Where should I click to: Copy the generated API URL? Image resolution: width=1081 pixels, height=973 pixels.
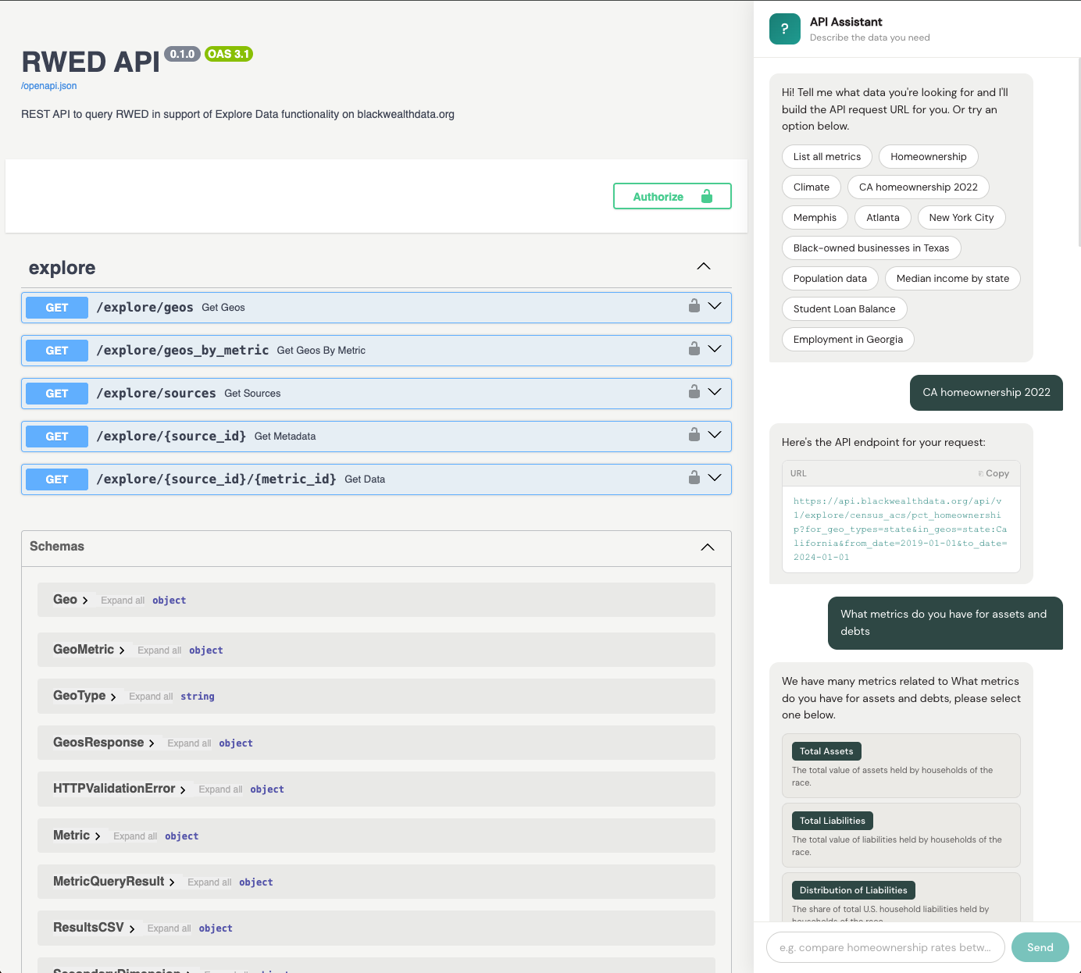[x=994, y=473]
